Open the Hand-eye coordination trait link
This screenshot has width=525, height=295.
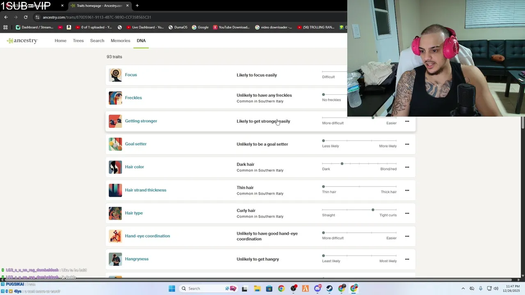pyautogui.click(x=147, y=236)
